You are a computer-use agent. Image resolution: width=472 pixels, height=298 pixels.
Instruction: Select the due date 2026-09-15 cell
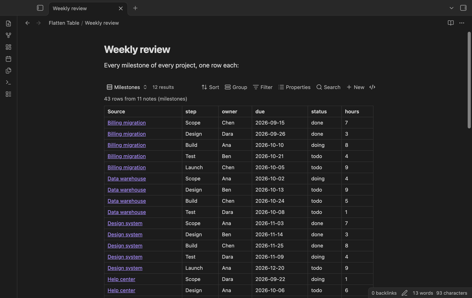280,123
